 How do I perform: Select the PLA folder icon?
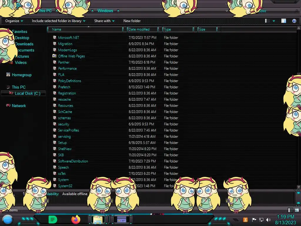click(54, 74)
